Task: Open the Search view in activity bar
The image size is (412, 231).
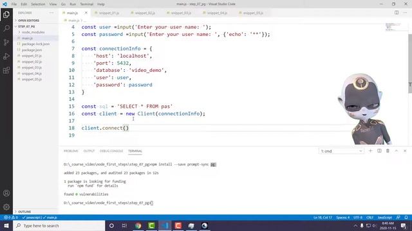Action: coord(6,28)
